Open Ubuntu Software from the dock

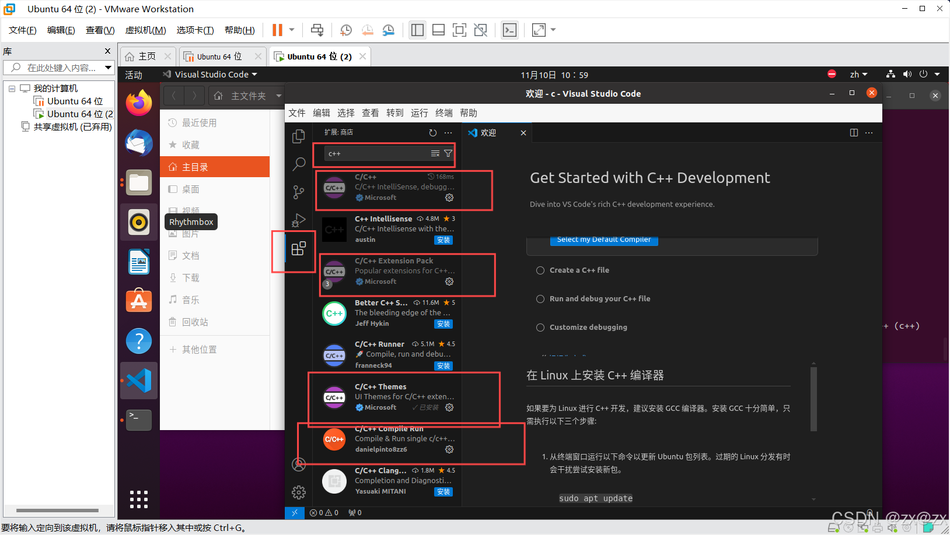coord(139,301)
